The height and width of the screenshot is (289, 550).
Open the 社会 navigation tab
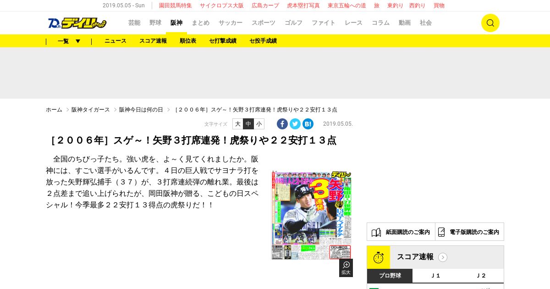pyautogui.click(x=426, y=23)
